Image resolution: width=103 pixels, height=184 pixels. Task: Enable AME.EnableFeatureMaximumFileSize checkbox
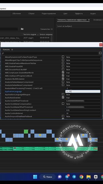click(63, 63)
